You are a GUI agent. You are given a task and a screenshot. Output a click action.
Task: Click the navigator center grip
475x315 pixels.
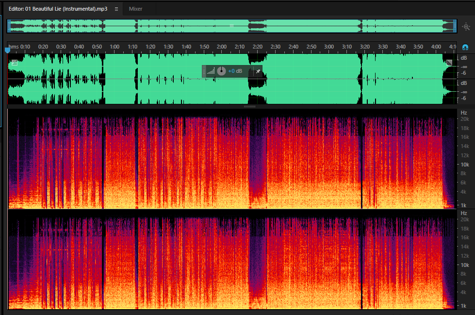click(x=231, y=26)
